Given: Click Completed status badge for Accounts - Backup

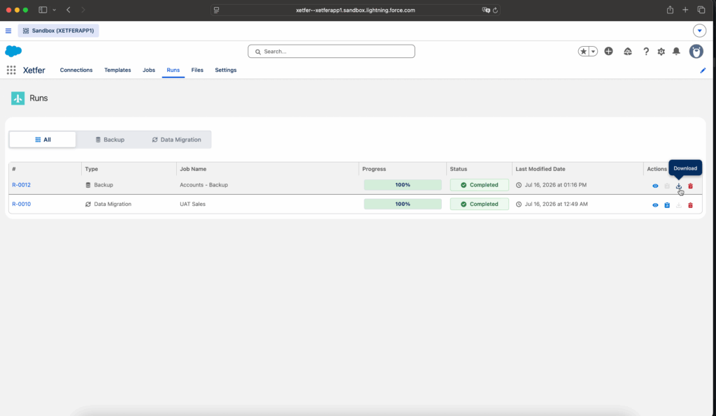Looking at the screenshot, I should click(480, 185).
